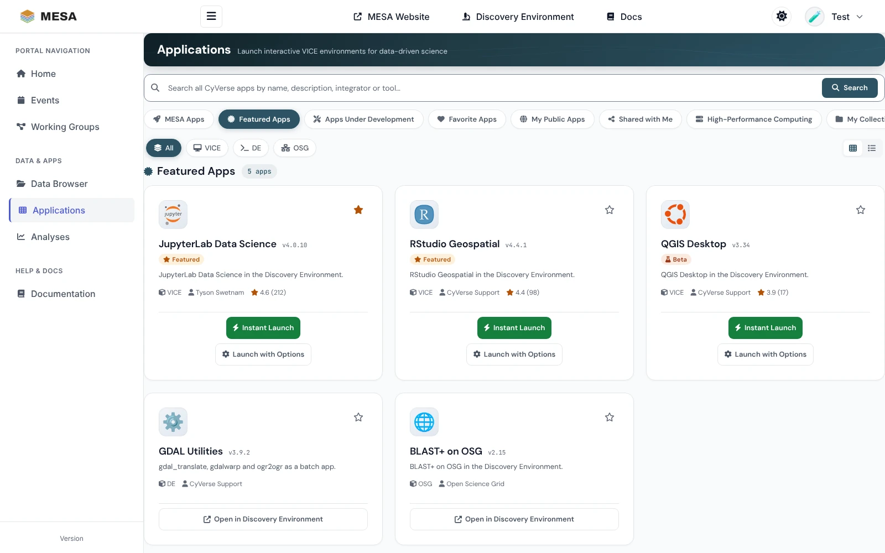
Task: Open Data Browser in the sidebar
Action: point(72,184)
